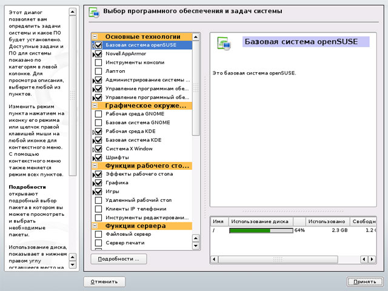Click the disk table left scroll arrow
The height and width of the screenshot is (291, 388).
click(214, 259)
